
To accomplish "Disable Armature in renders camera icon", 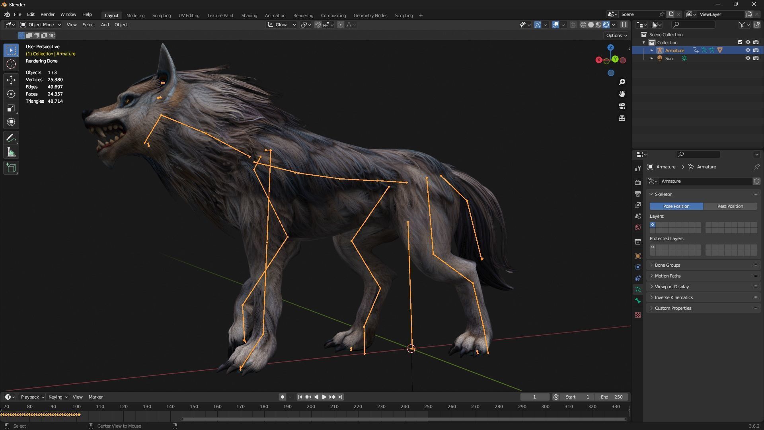I will click(x=756, y=50).
